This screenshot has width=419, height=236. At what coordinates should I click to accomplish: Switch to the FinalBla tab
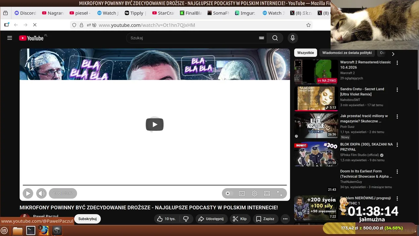(191, 13)
